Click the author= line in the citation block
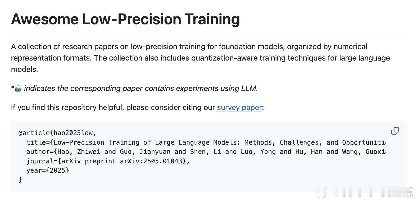This screenshot has height=202, width=417. pos(206,152)
